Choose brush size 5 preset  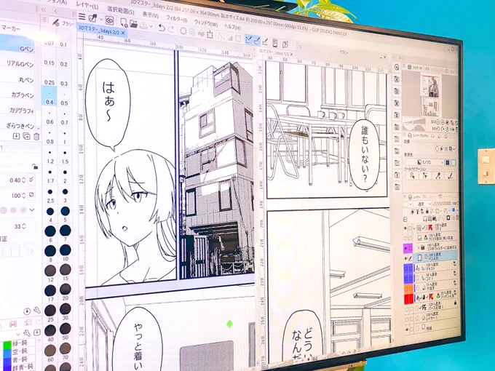tap(65, 213)
